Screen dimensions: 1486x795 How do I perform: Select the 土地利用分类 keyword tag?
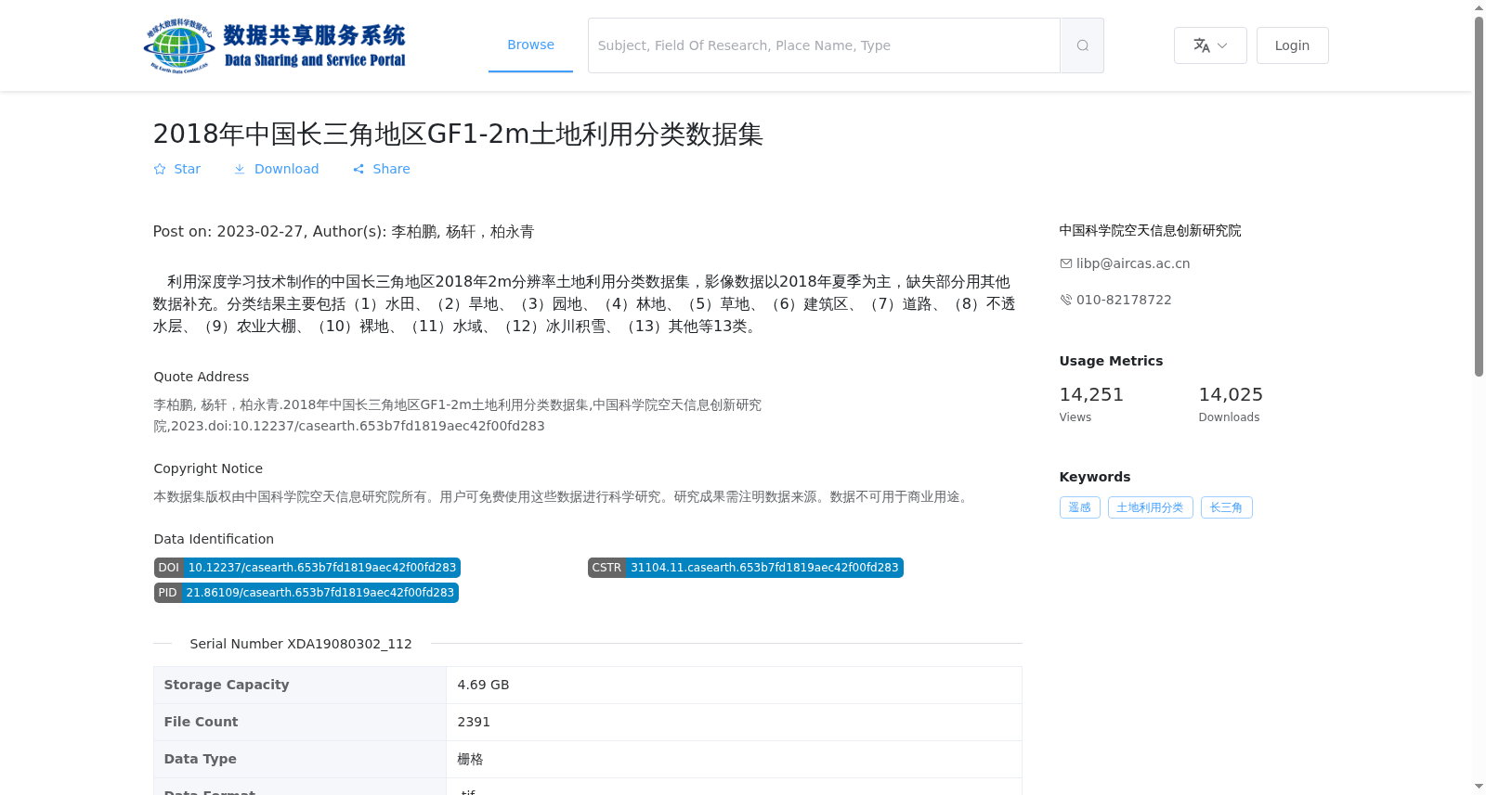point(1150,507)
